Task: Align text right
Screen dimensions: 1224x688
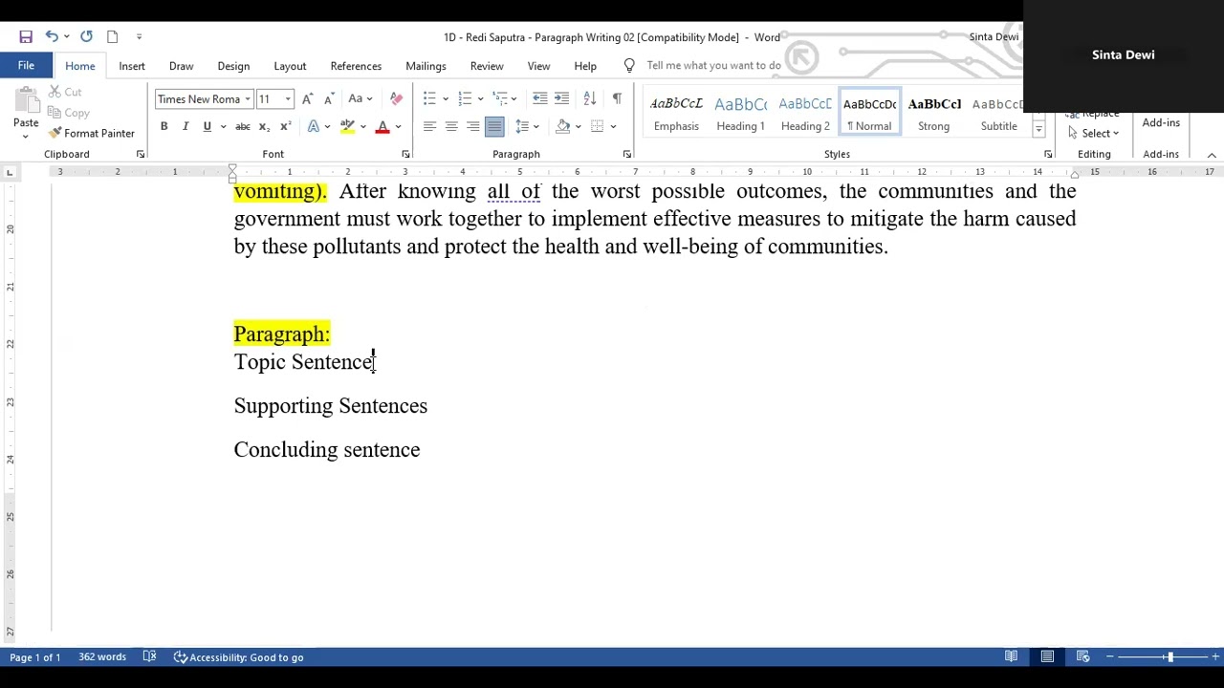Action: 472,126
